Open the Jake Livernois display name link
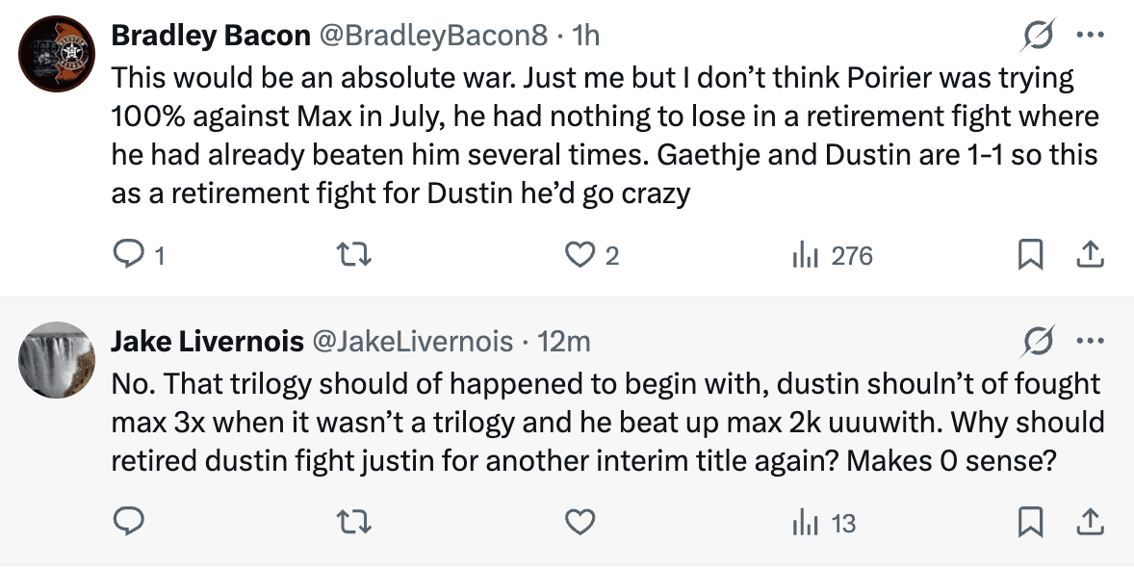The image size is (1134, 568). (208, 341)
